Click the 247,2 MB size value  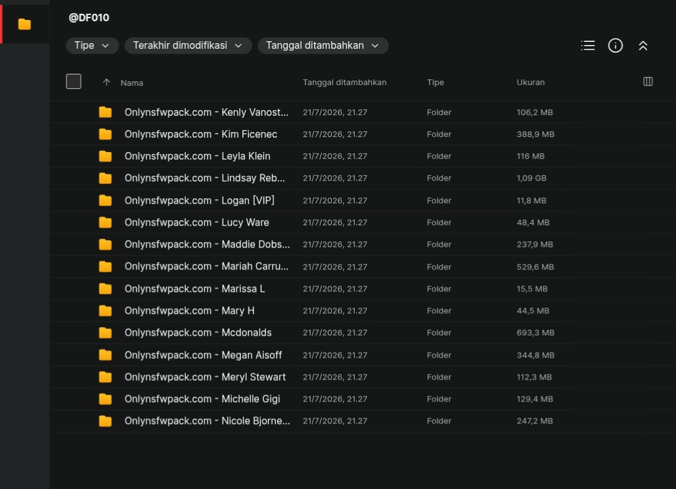click(x=535, y=421)
